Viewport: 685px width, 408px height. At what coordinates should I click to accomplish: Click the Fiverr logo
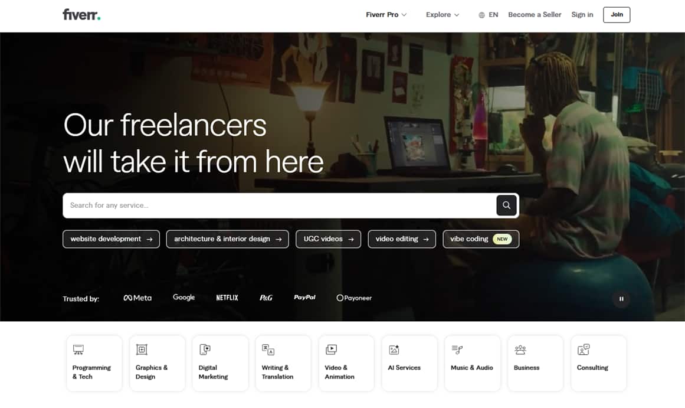click(81, 15)
